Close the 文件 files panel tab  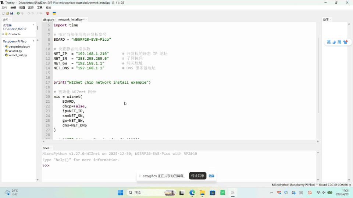(10, 19)
